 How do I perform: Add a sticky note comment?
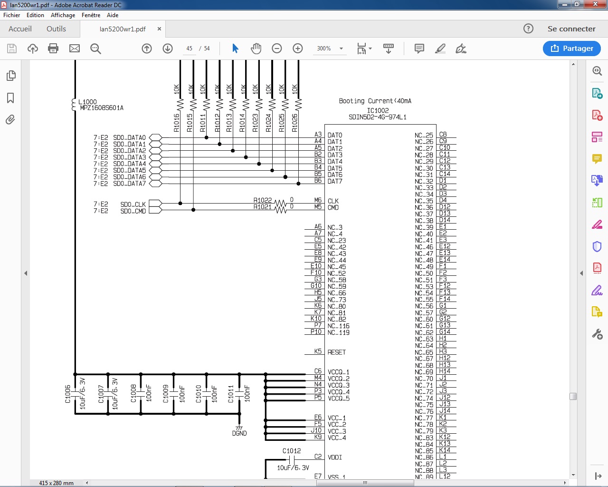point(419,49)
